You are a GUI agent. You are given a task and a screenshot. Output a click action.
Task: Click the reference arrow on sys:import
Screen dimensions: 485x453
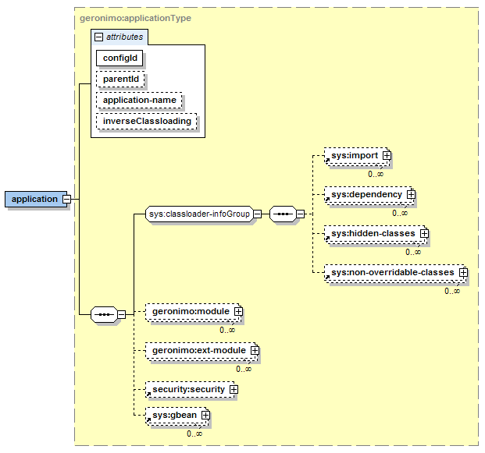pos(327,161)
